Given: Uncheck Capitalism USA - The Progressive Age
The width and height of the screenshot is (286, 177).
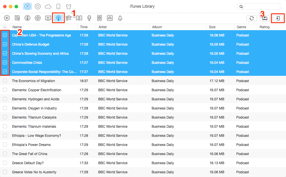Looking at the screenshot, I should click(5, 35).
